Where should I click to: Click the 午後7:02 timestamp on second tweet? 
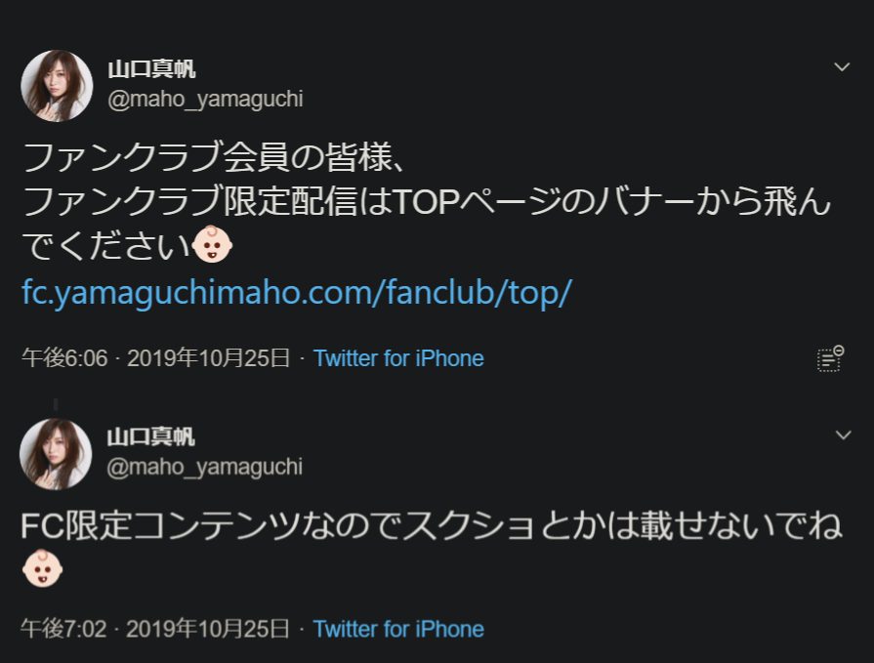(x=64, y=629)
